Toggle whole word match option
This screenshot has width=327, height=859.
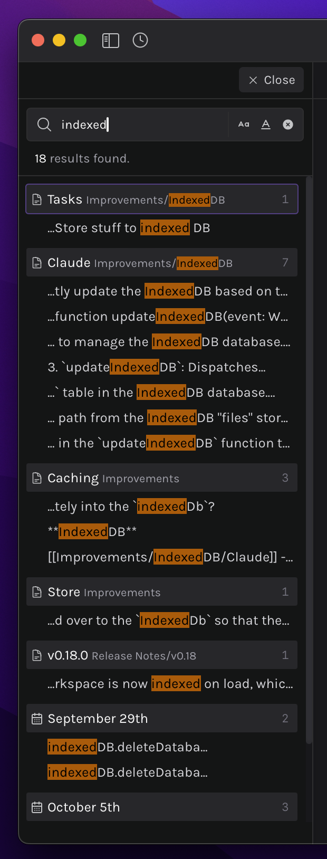click(x=266, y=125)
